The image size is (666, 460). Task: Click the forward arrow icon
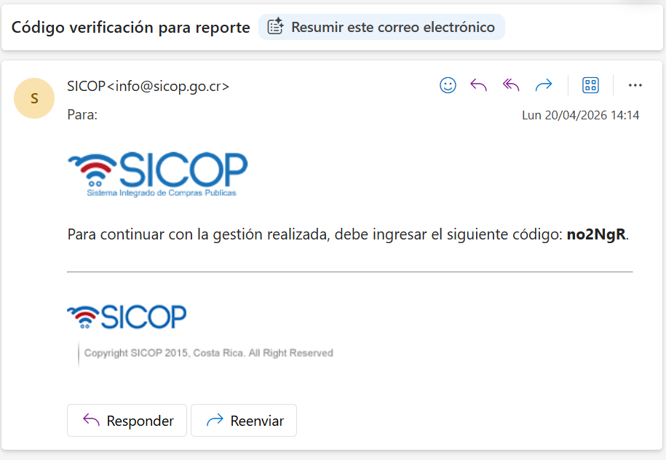pos(544,85)
